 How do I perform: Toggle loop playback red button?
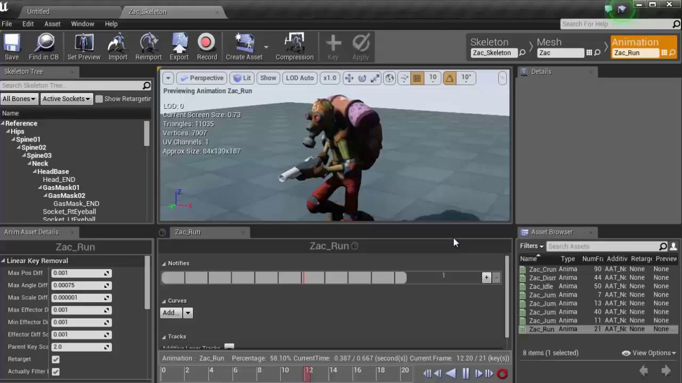502,374
